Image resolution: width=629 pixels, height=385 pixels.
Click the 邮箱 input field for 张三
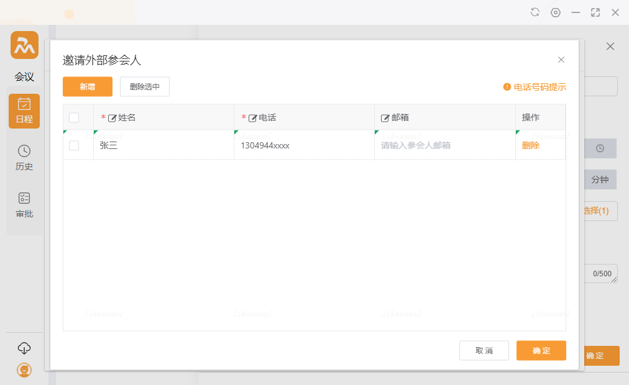click(x=444, y=145)
